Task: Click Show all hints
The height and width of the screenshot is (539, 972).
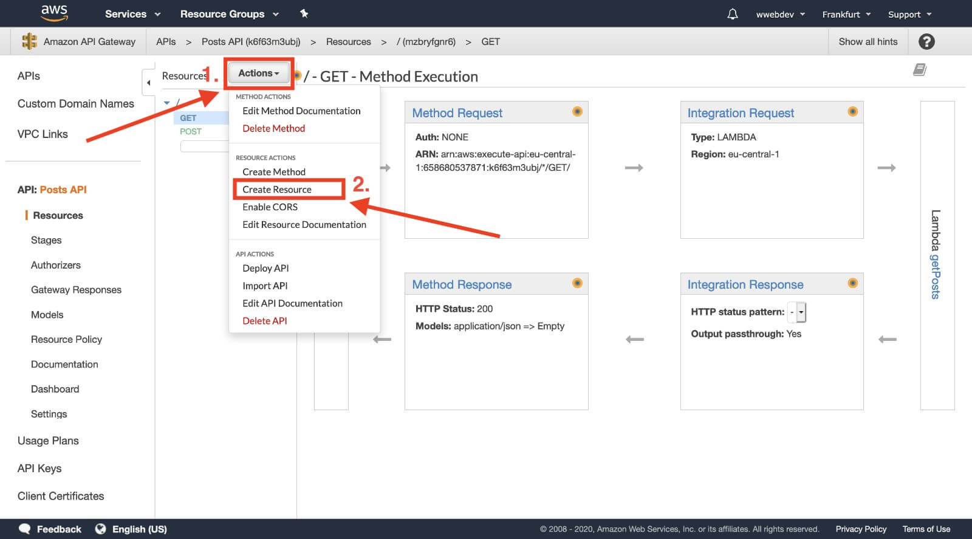Action: click(868, 41)
